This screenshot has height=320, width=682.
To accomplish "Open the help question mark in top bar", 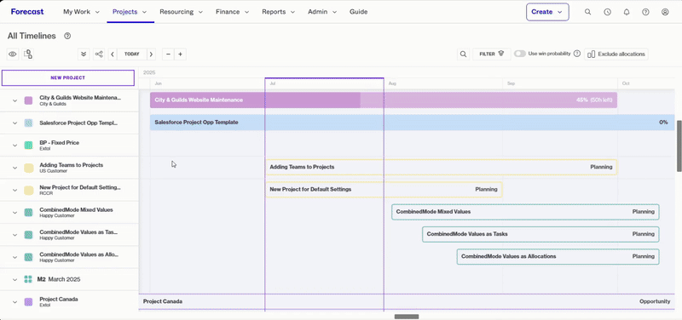I will 645,12.
